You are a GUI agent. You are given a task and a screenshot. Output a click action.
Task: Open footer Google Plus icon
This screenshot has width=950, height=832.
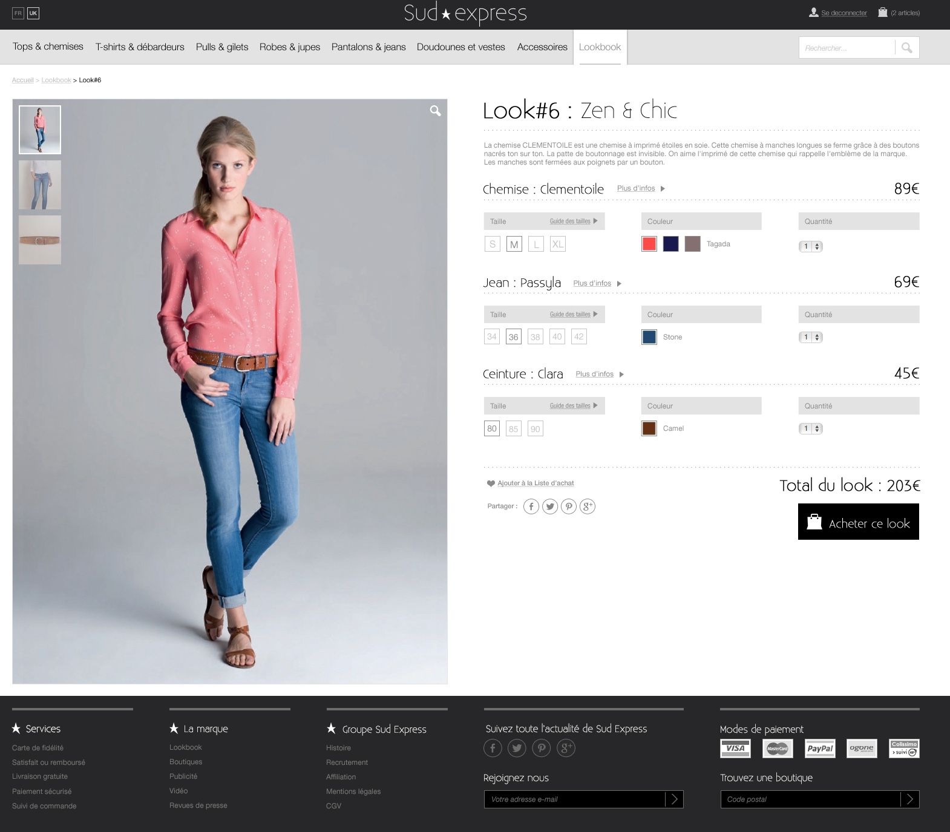[566, 748]
